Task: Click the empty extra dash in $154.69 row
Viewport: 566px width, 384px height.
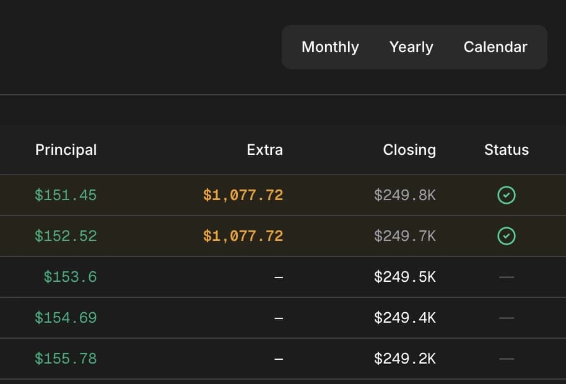Action: click(279, 318)
